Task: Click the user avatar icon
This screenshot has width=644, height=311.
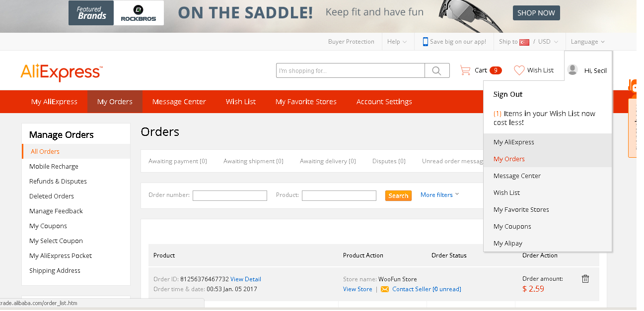Action: click(572, 70)
